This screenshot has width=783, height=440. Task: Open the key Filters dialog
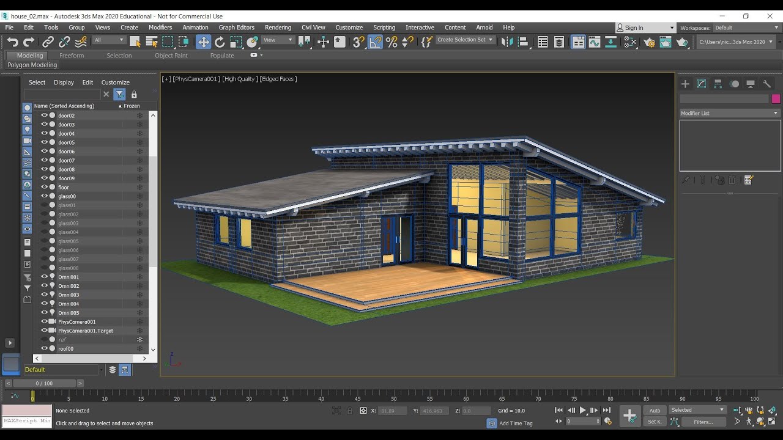(705, 421)
